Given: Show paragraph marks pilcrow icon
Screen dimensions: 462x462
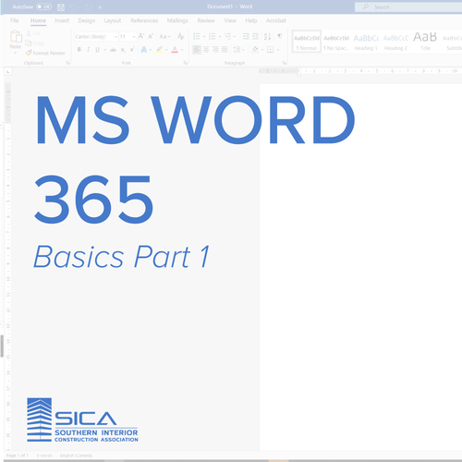Looking at the screenshot, I should click(x=280, y=36).
